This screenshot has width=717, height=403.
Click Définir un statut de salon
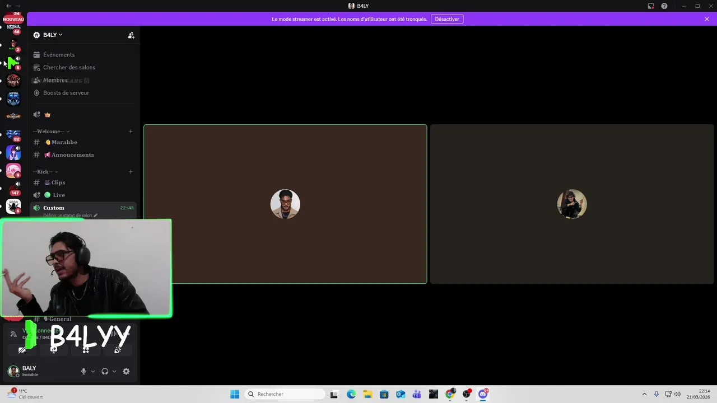coord(70,215)
